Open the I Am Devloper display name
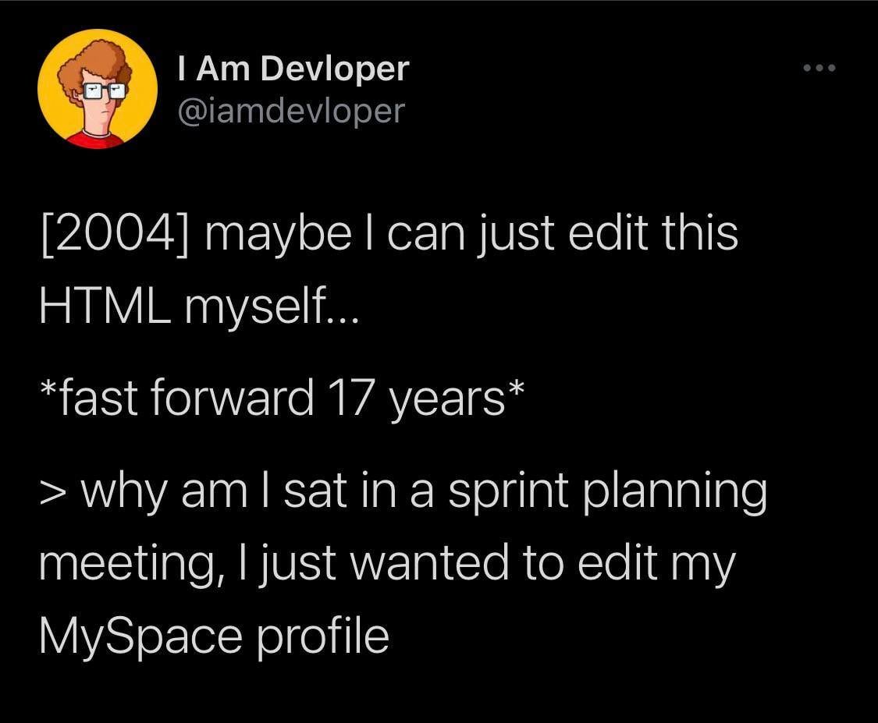Image resolution: width=878 pixels, height=723 pixels. coord(293,69)
